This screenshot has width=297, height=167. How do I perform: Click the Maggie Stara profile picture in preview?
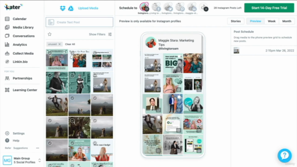click(151, 42)
